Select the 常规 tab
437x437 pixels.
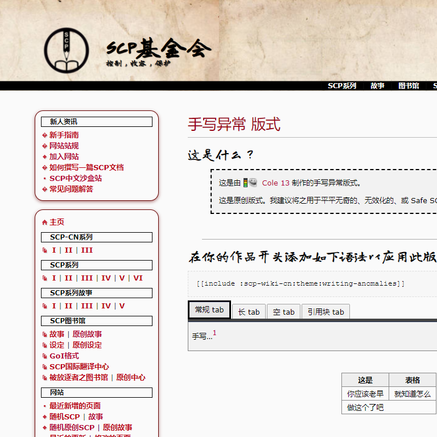209,310
